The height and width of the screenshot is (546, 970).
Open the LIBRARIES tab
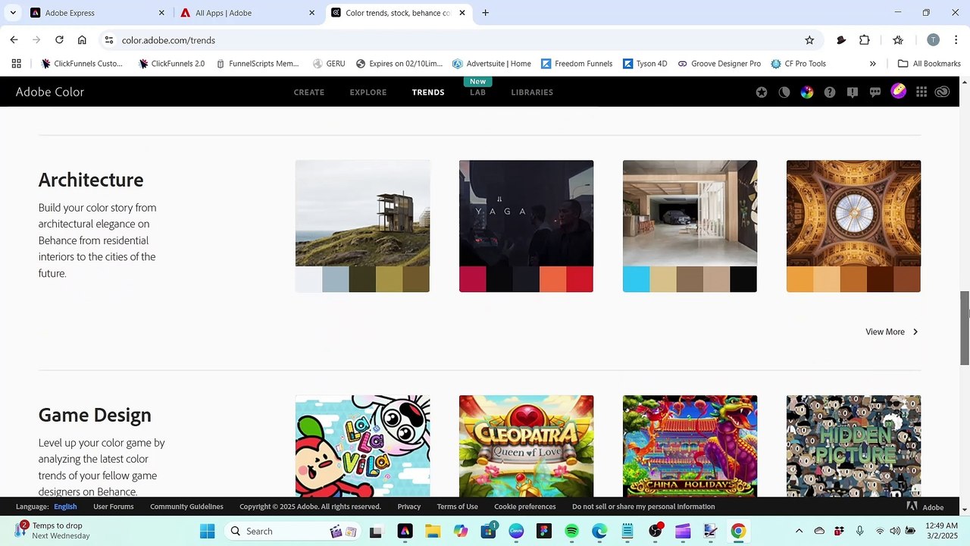(532, 93)
